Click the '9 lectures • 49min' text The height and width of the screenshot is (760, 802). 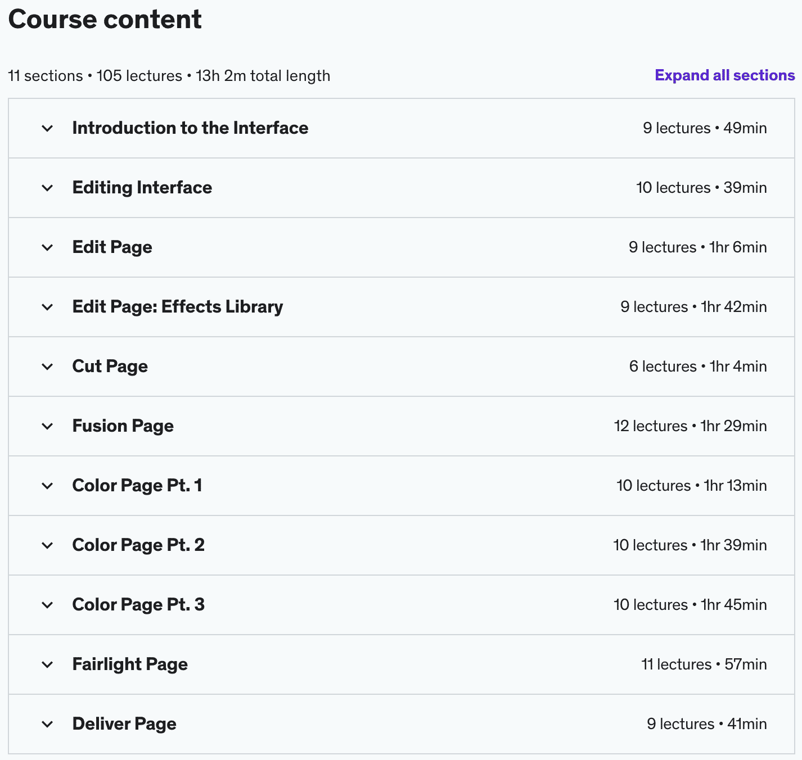click(x=705, y=128)
